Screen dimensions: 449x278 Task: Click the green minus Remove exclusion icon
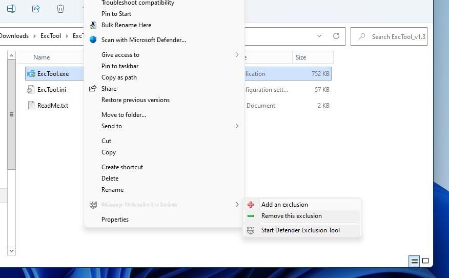[x=251, y=216]
